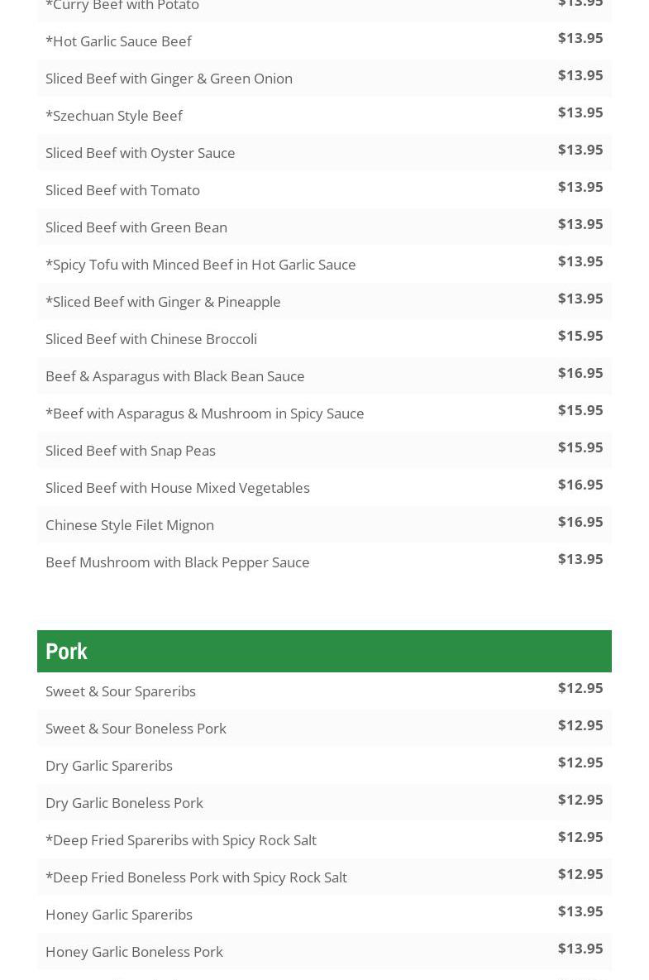This screenshot has height=980, width=649.
Task: Pick Sliced Beef with Green Bean
Action: pyautogui.click(x=136, y=227)
